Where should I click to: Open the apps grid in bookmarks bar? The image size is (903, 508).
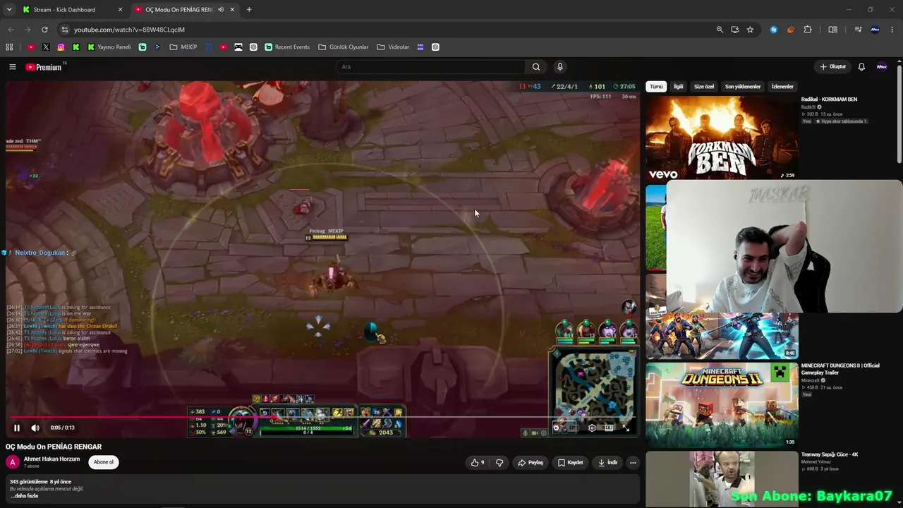pyautogui.click(x=9, y=47)
